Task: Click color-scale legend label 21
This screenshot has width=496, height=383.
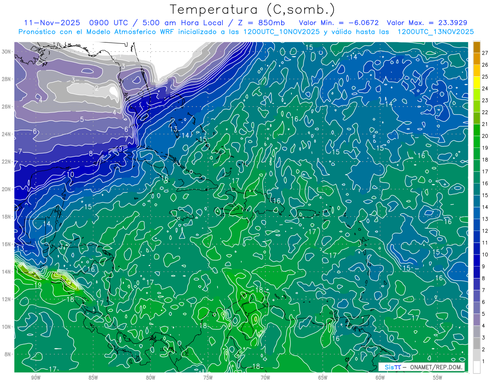Action: click(485, 124)
